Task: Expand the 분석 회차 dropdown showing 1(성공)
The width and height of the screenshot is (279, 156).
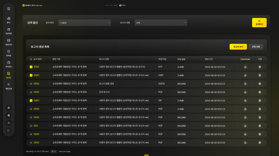Action: pos(85,23)
